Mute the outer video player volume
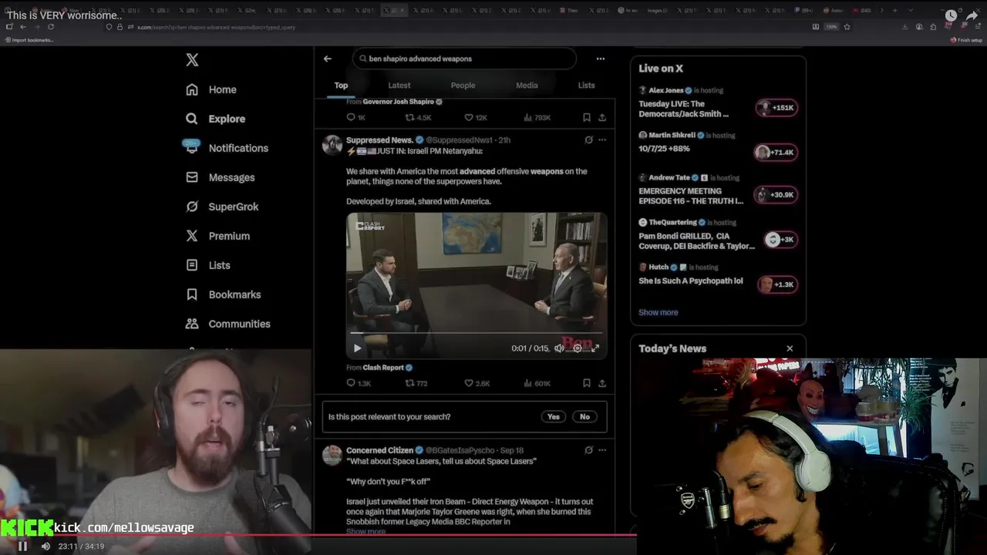987x555 pixels. tap(45, 546)
